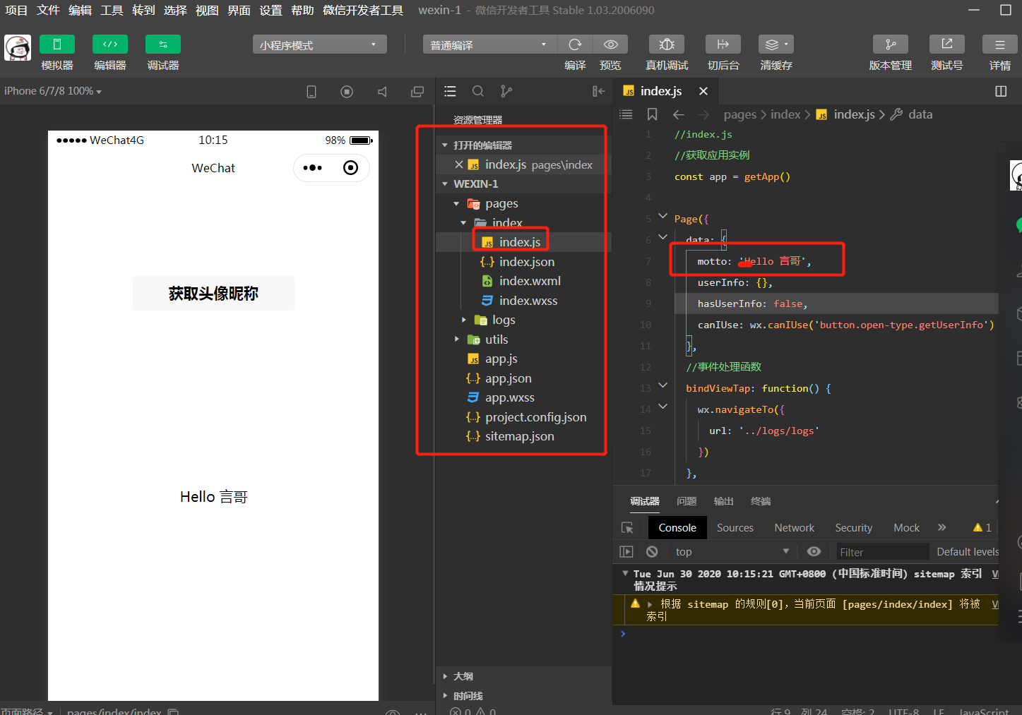Open the details panel icon
Viewport: 1022px width, 715px height.
pyautogui.click(x=1000, y=44)
